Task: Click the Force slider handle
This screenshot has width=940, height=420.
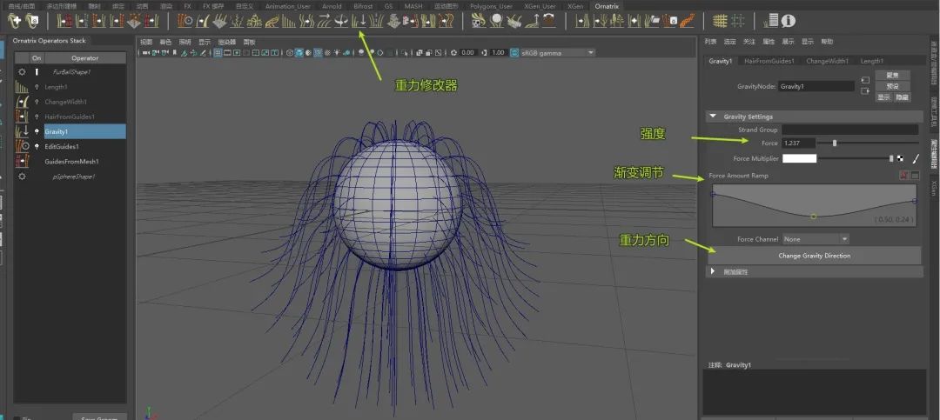Action: click(835, 143)
